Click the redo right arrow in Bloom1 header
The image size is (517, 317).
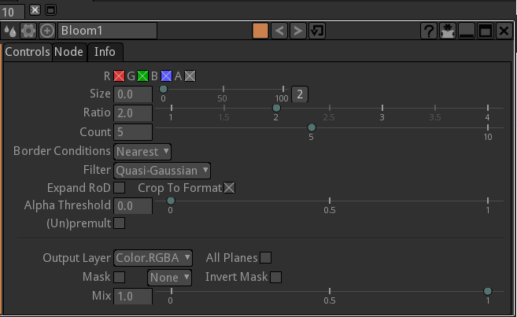[x=297, y=31]
